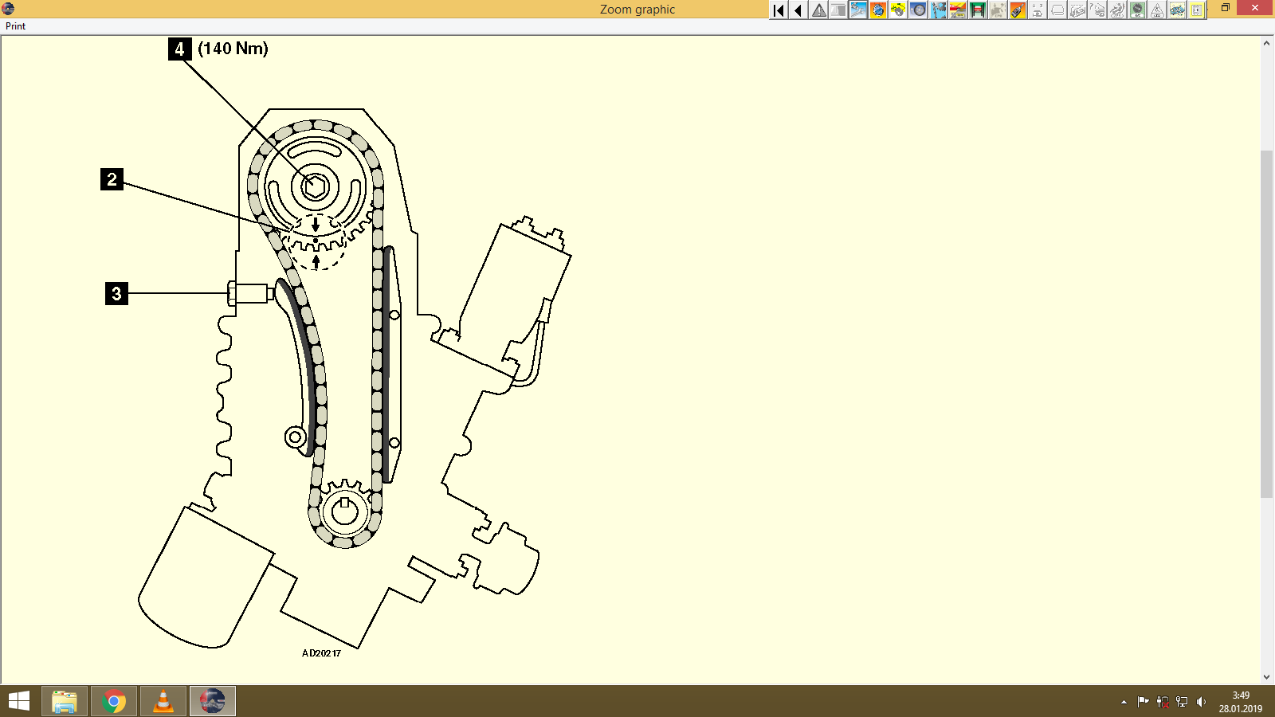Click the first record navigation button
Viewport: 1275px width, 717px height.
coord(778,10)
